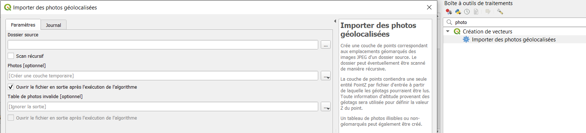Viewport: 586px width, 133px height.
Task: Enable the Scan récursif checkbox
Action: [x=11, y=56]
